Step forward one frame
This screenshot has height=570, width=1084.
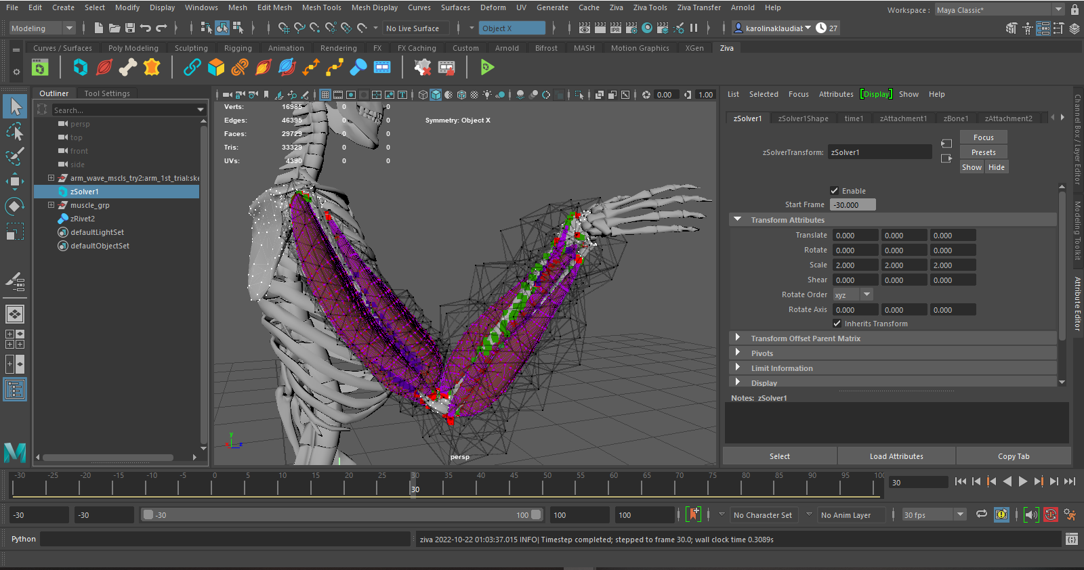[1054, 482]
